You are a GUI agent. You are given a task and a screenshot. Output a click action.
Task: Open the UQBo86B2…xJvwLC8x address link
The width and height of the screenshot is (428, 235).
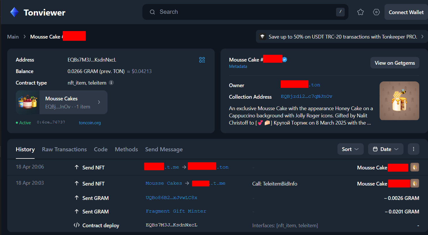(x=171, y=198)
